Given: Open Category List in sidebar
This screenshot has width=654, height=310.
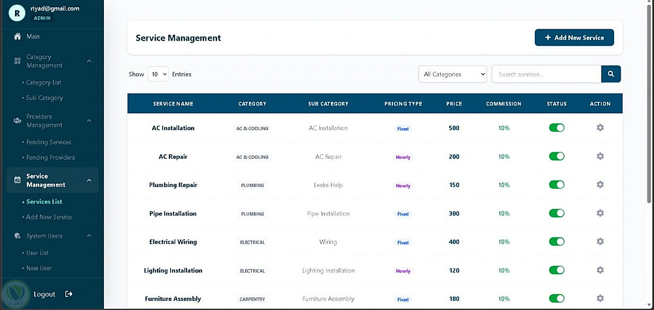Looking at the screenshot, I should 43,82.
